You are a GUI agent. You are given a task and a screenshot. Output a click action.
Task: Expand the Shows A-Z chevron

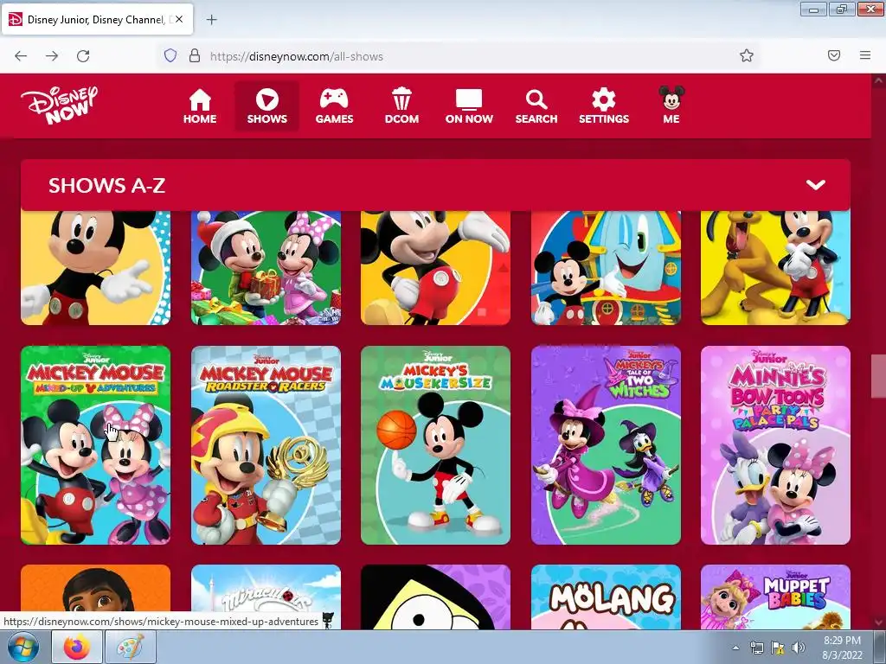815,185
